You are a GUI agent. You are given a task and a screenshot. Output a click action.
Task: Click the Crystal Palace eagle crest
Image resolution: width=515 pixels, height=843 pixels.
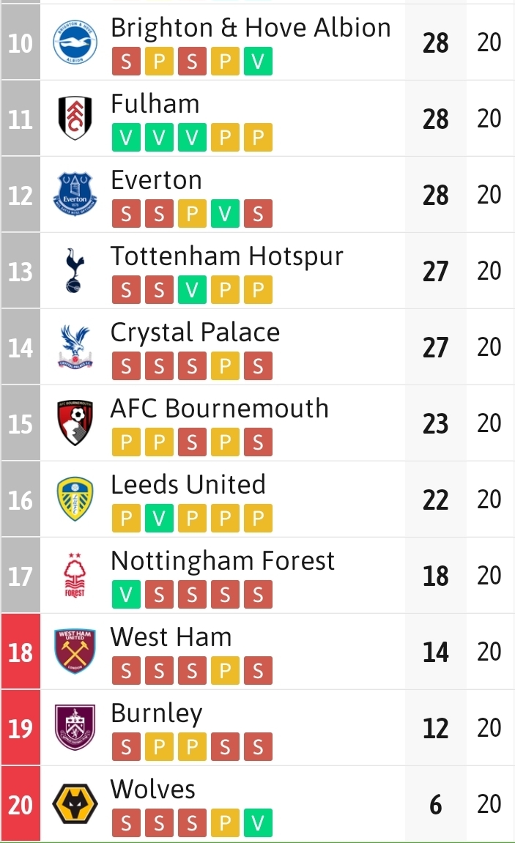pos(75,347)
